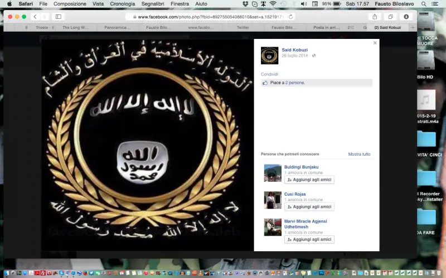The width and height of the screenshot is (446, 278).
Task: Open the Safari Share button
Action: click(375, 17)
